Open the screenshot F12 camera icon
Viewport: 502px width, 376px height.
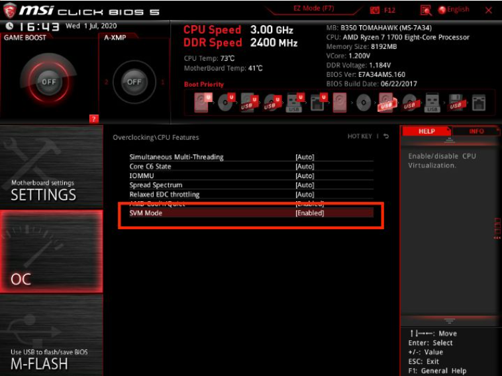[x=375, y=10]
